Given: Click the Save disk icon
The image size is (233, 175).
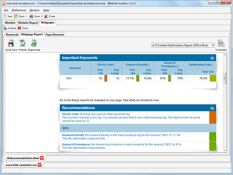Looking at the screenshot, I should coord(32,16).
